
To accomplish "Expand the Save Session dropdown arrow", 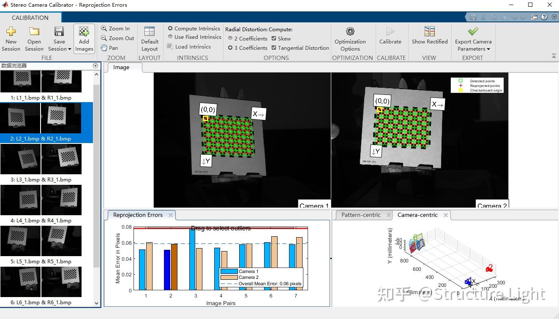I will (x=69, y=49).
